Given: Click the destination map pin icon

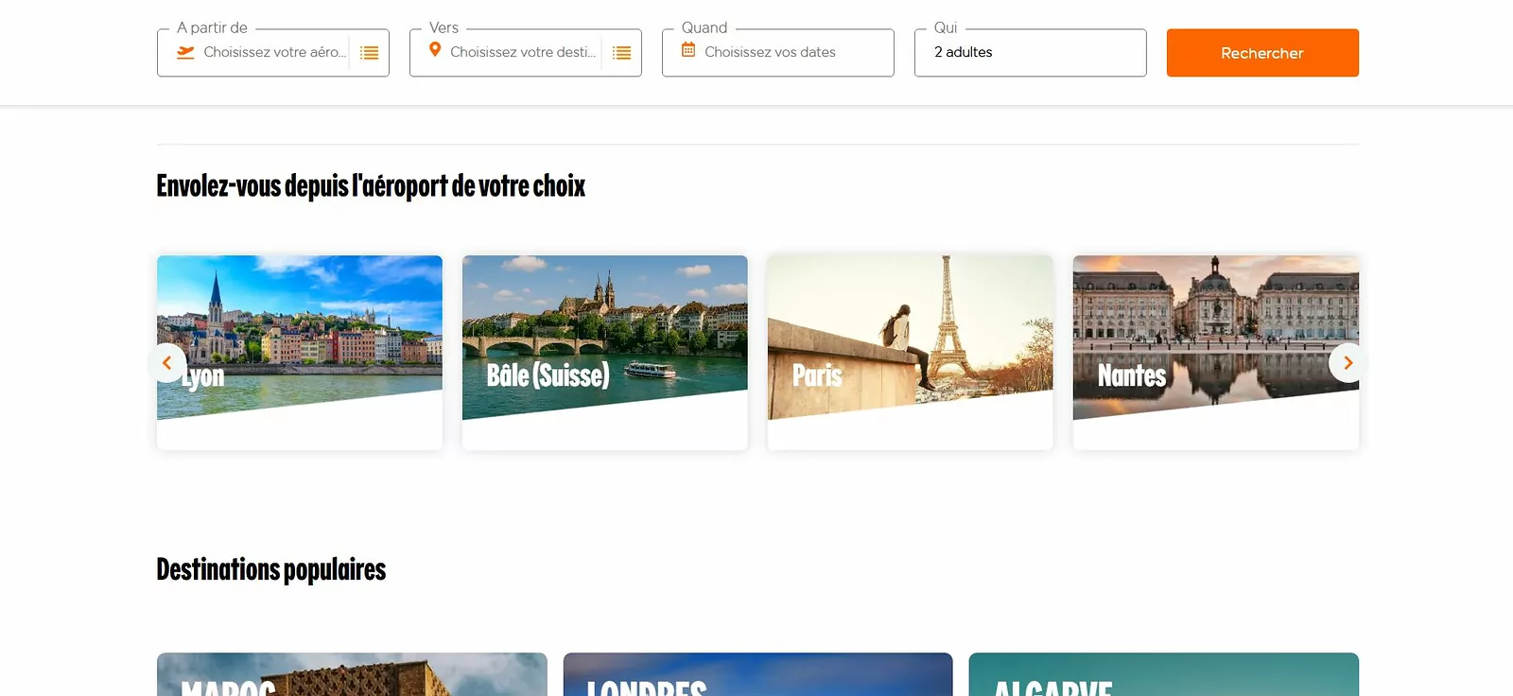Looking at the screenshot, I should click(435, 49).
